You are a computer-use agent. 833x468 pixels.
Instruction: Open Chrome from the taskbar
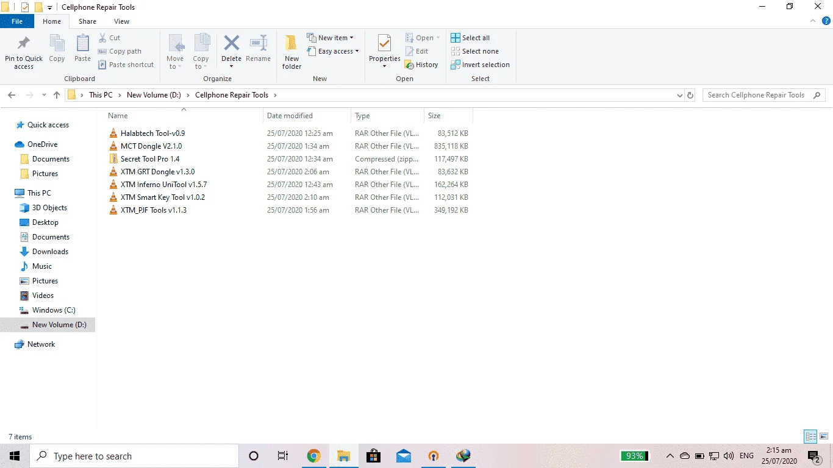(x=313, y=456)
